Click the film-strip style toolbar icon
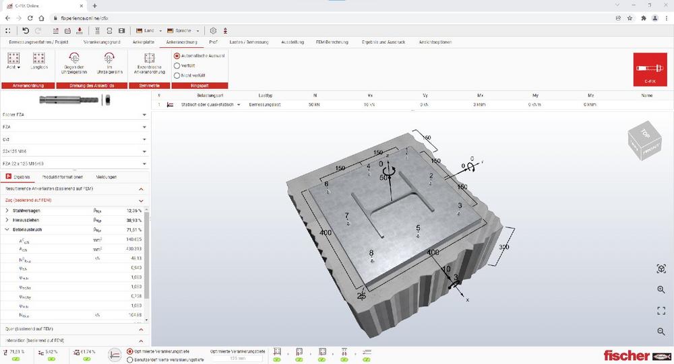This screenshot has height=364, width=674. (121, 30)
